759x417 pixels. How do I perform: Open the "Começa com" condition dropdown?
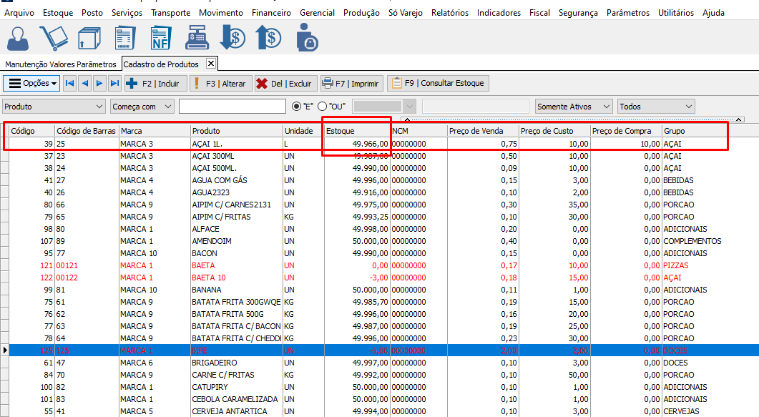[x=167, y=107]
